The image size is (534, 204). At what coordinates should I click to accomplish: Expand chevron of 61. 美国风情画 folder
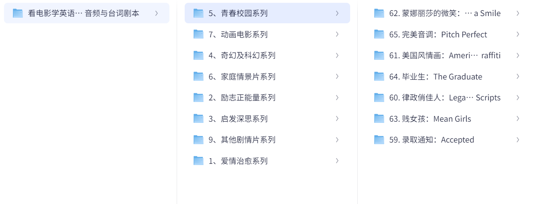518,55
